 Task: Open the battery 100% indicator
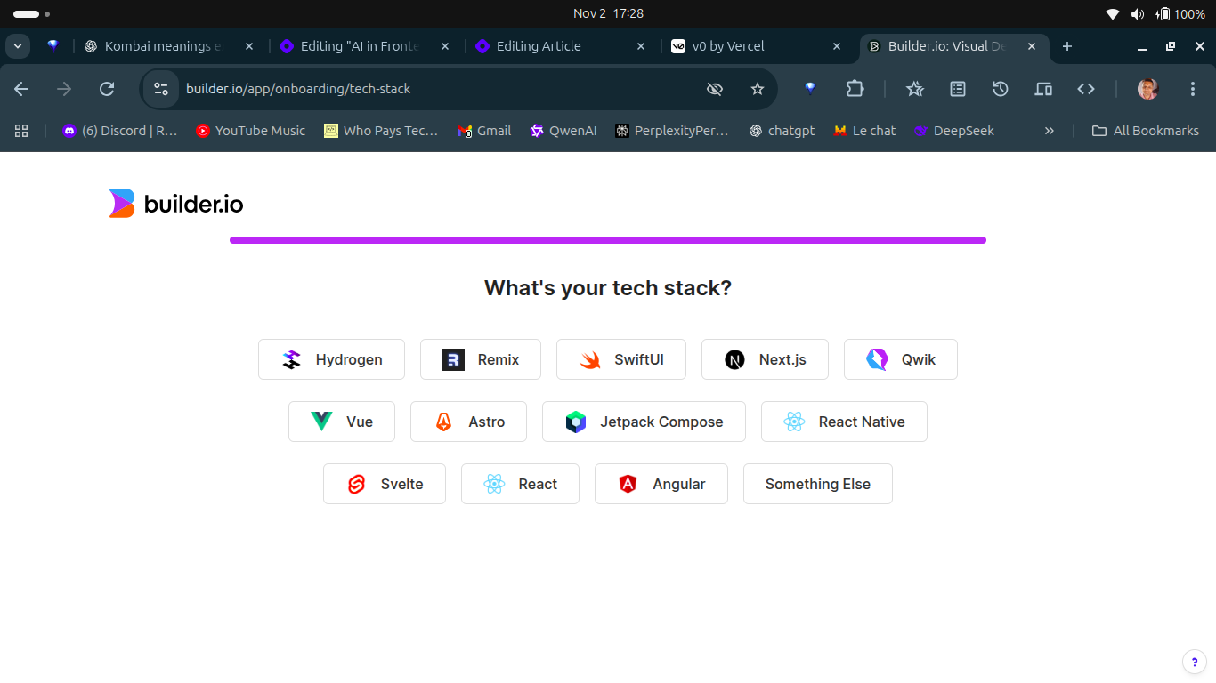click(1180, 13)
